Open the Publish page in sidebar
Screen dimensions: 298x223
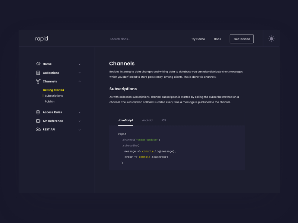pos(50,101)
